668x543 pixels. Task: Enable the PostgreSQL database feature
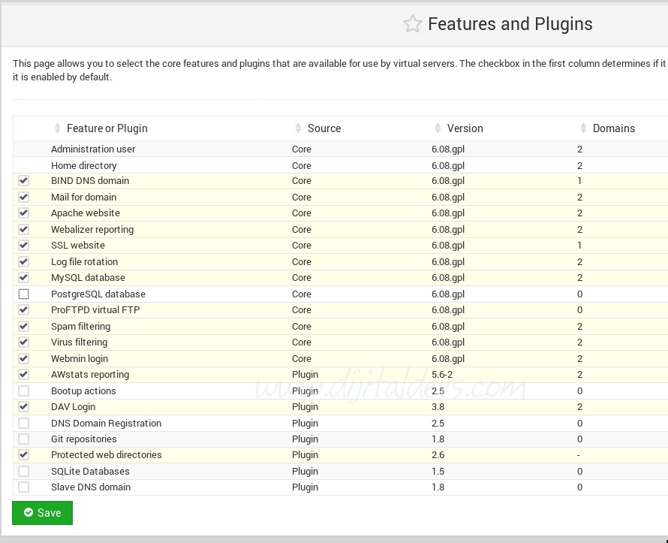pyautogui.click(x=23, y=294)
